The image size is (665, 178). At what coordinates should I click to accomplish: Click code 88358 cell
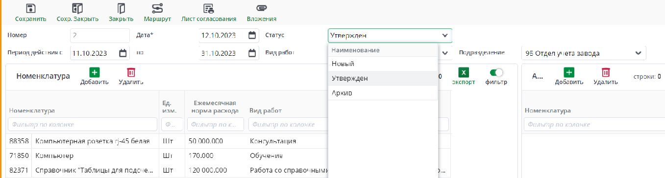coord(19,141)
